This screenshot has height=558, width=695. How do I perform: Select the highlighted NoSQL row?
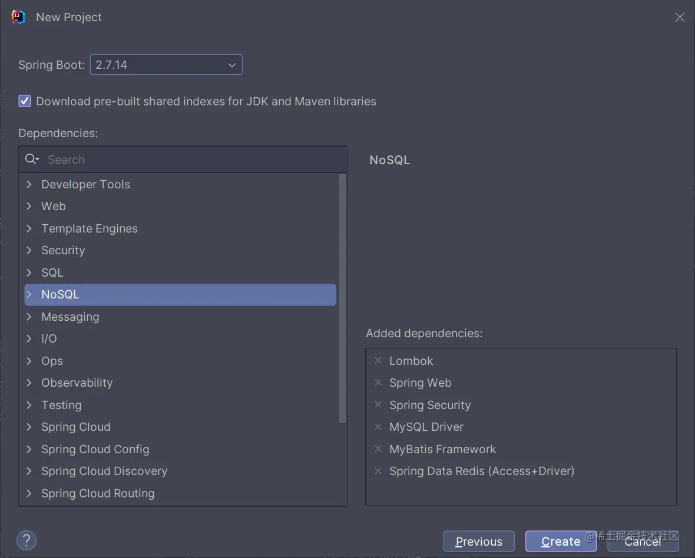[x=180, y=294]
